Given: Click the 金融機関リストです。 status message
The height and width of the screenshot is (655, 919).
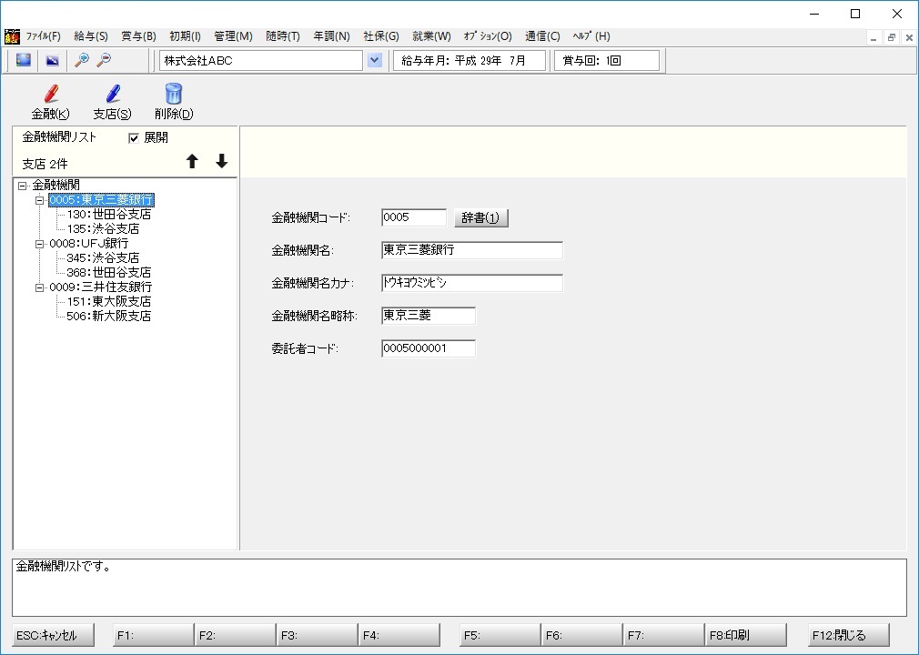Looking at the screenshot, I should point(64,567).
